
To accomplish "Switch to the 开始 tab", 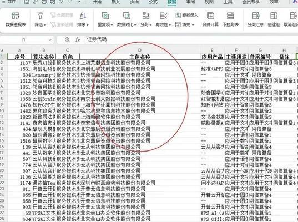I will (97, 2).
